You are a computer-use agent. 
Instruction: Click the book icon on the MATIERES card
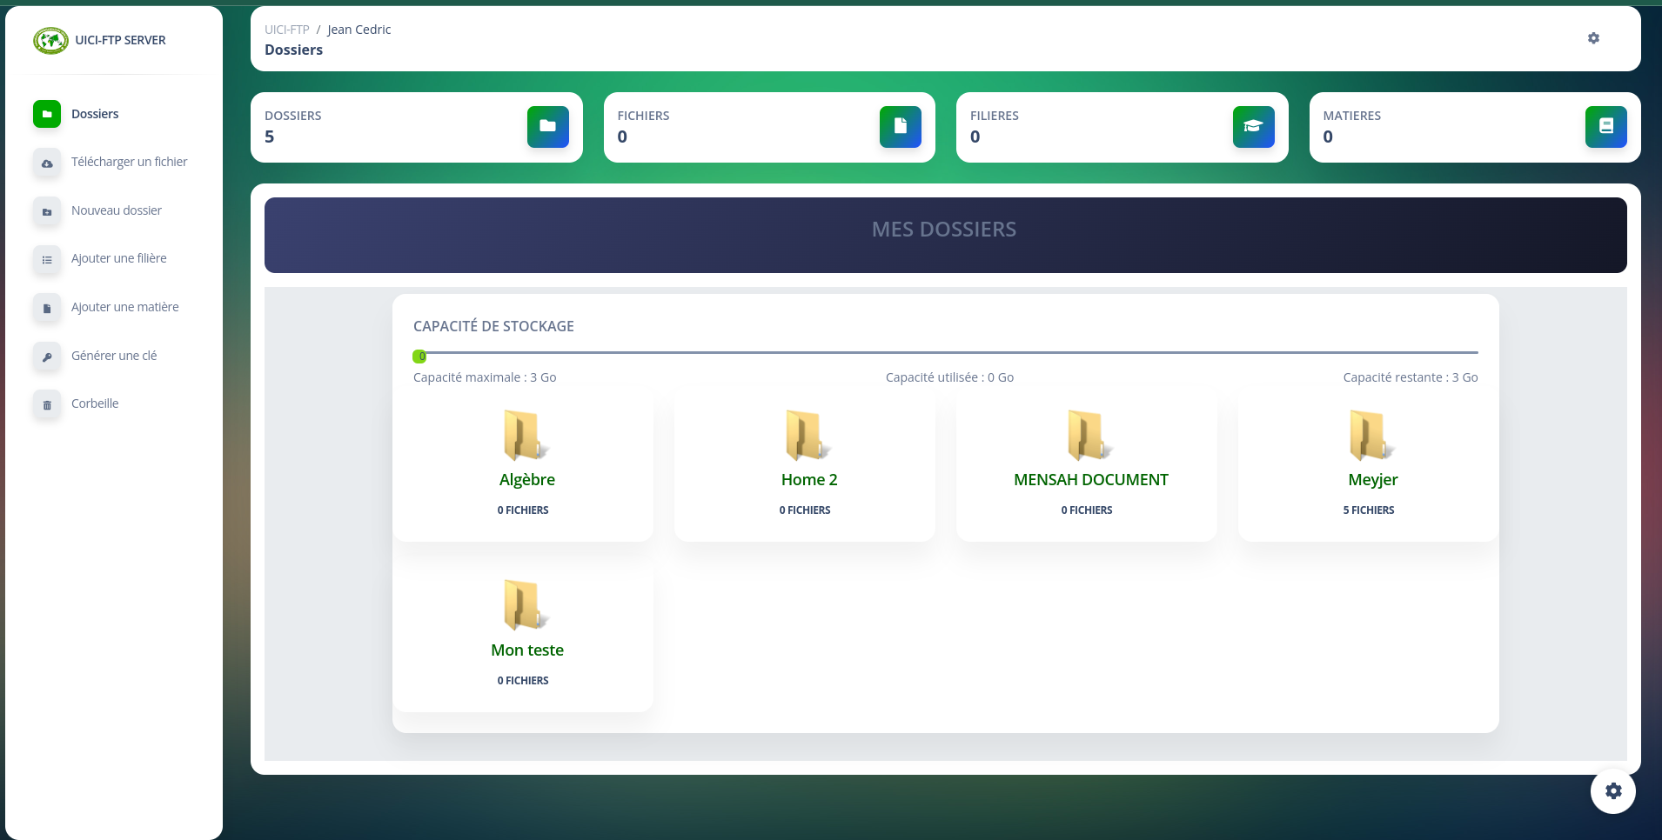pos(1606,126)
